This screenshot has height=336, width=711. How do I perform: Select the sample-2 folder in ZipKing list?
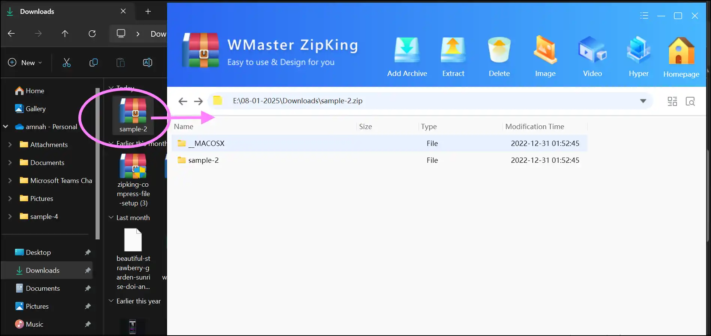[x=379, y=160]
